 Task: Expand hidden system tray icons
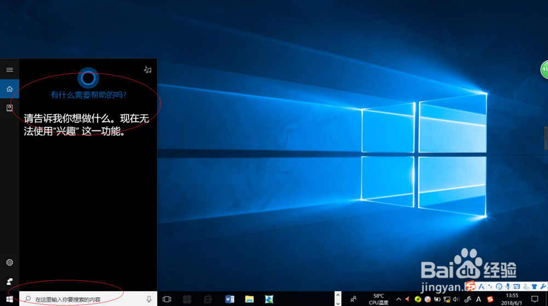[x=398, y=299]
